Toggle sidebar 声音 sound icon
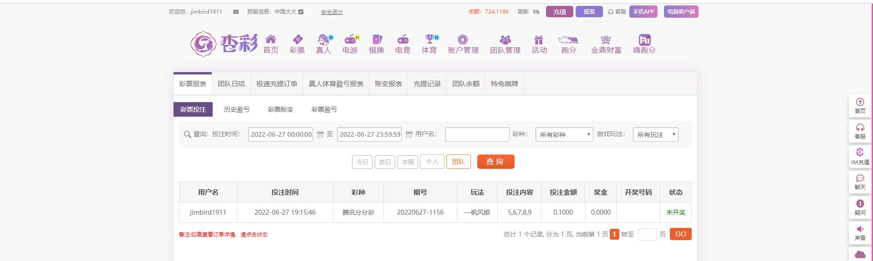 pos(860,229)
